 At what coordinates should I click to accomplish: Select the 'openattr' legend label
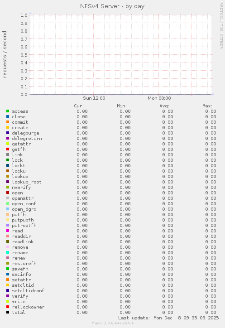(x=23, y=198)
